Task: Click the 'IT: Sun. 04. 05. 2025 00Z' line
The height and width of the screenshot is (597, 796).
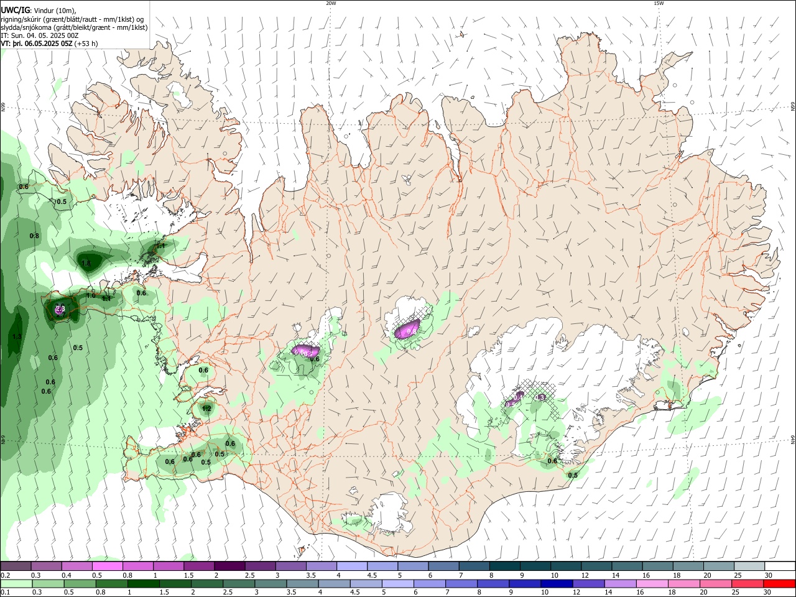Action: [x=39, y=35]
